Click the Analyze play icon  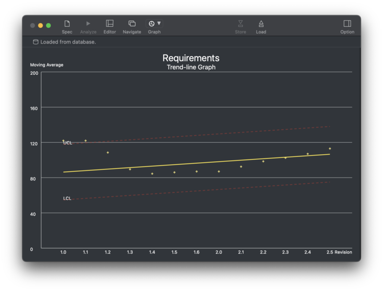[x=88, y=23]
